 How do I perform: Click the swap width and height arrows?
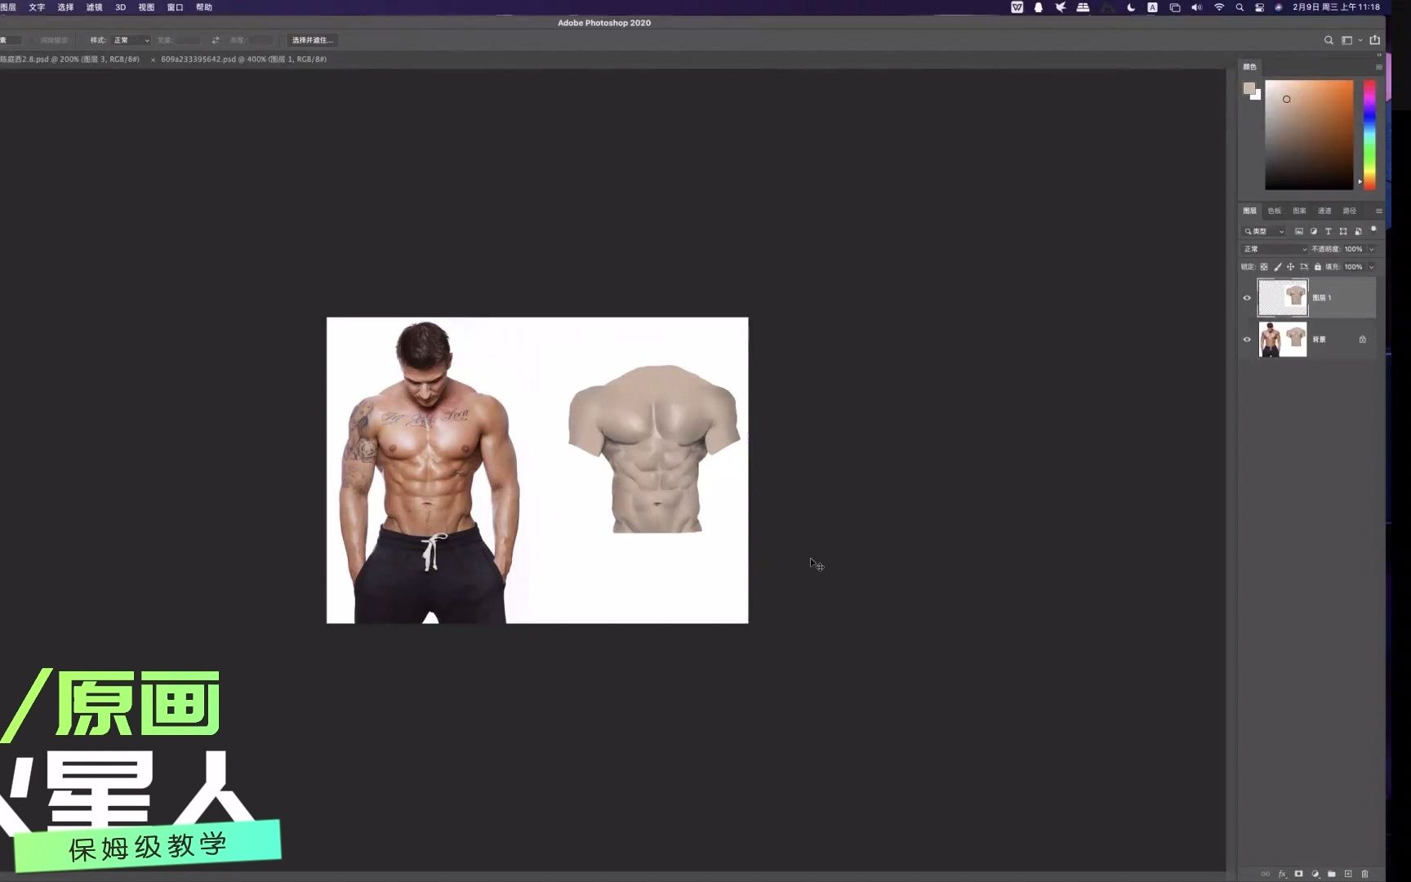click(216, 40)
